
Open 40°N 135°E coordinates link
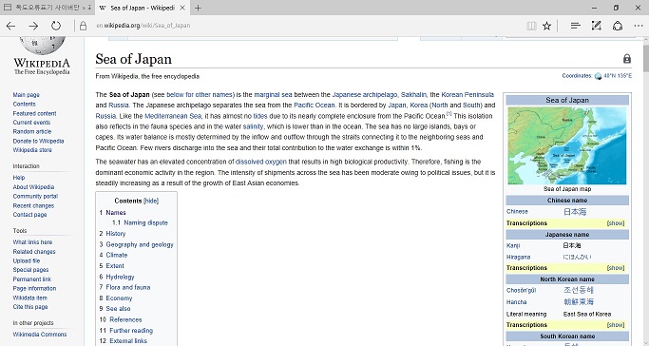(x=618, y=76)
